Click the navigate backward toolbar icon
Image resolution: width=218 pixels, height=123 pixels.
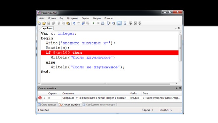[x=83, y=23]
